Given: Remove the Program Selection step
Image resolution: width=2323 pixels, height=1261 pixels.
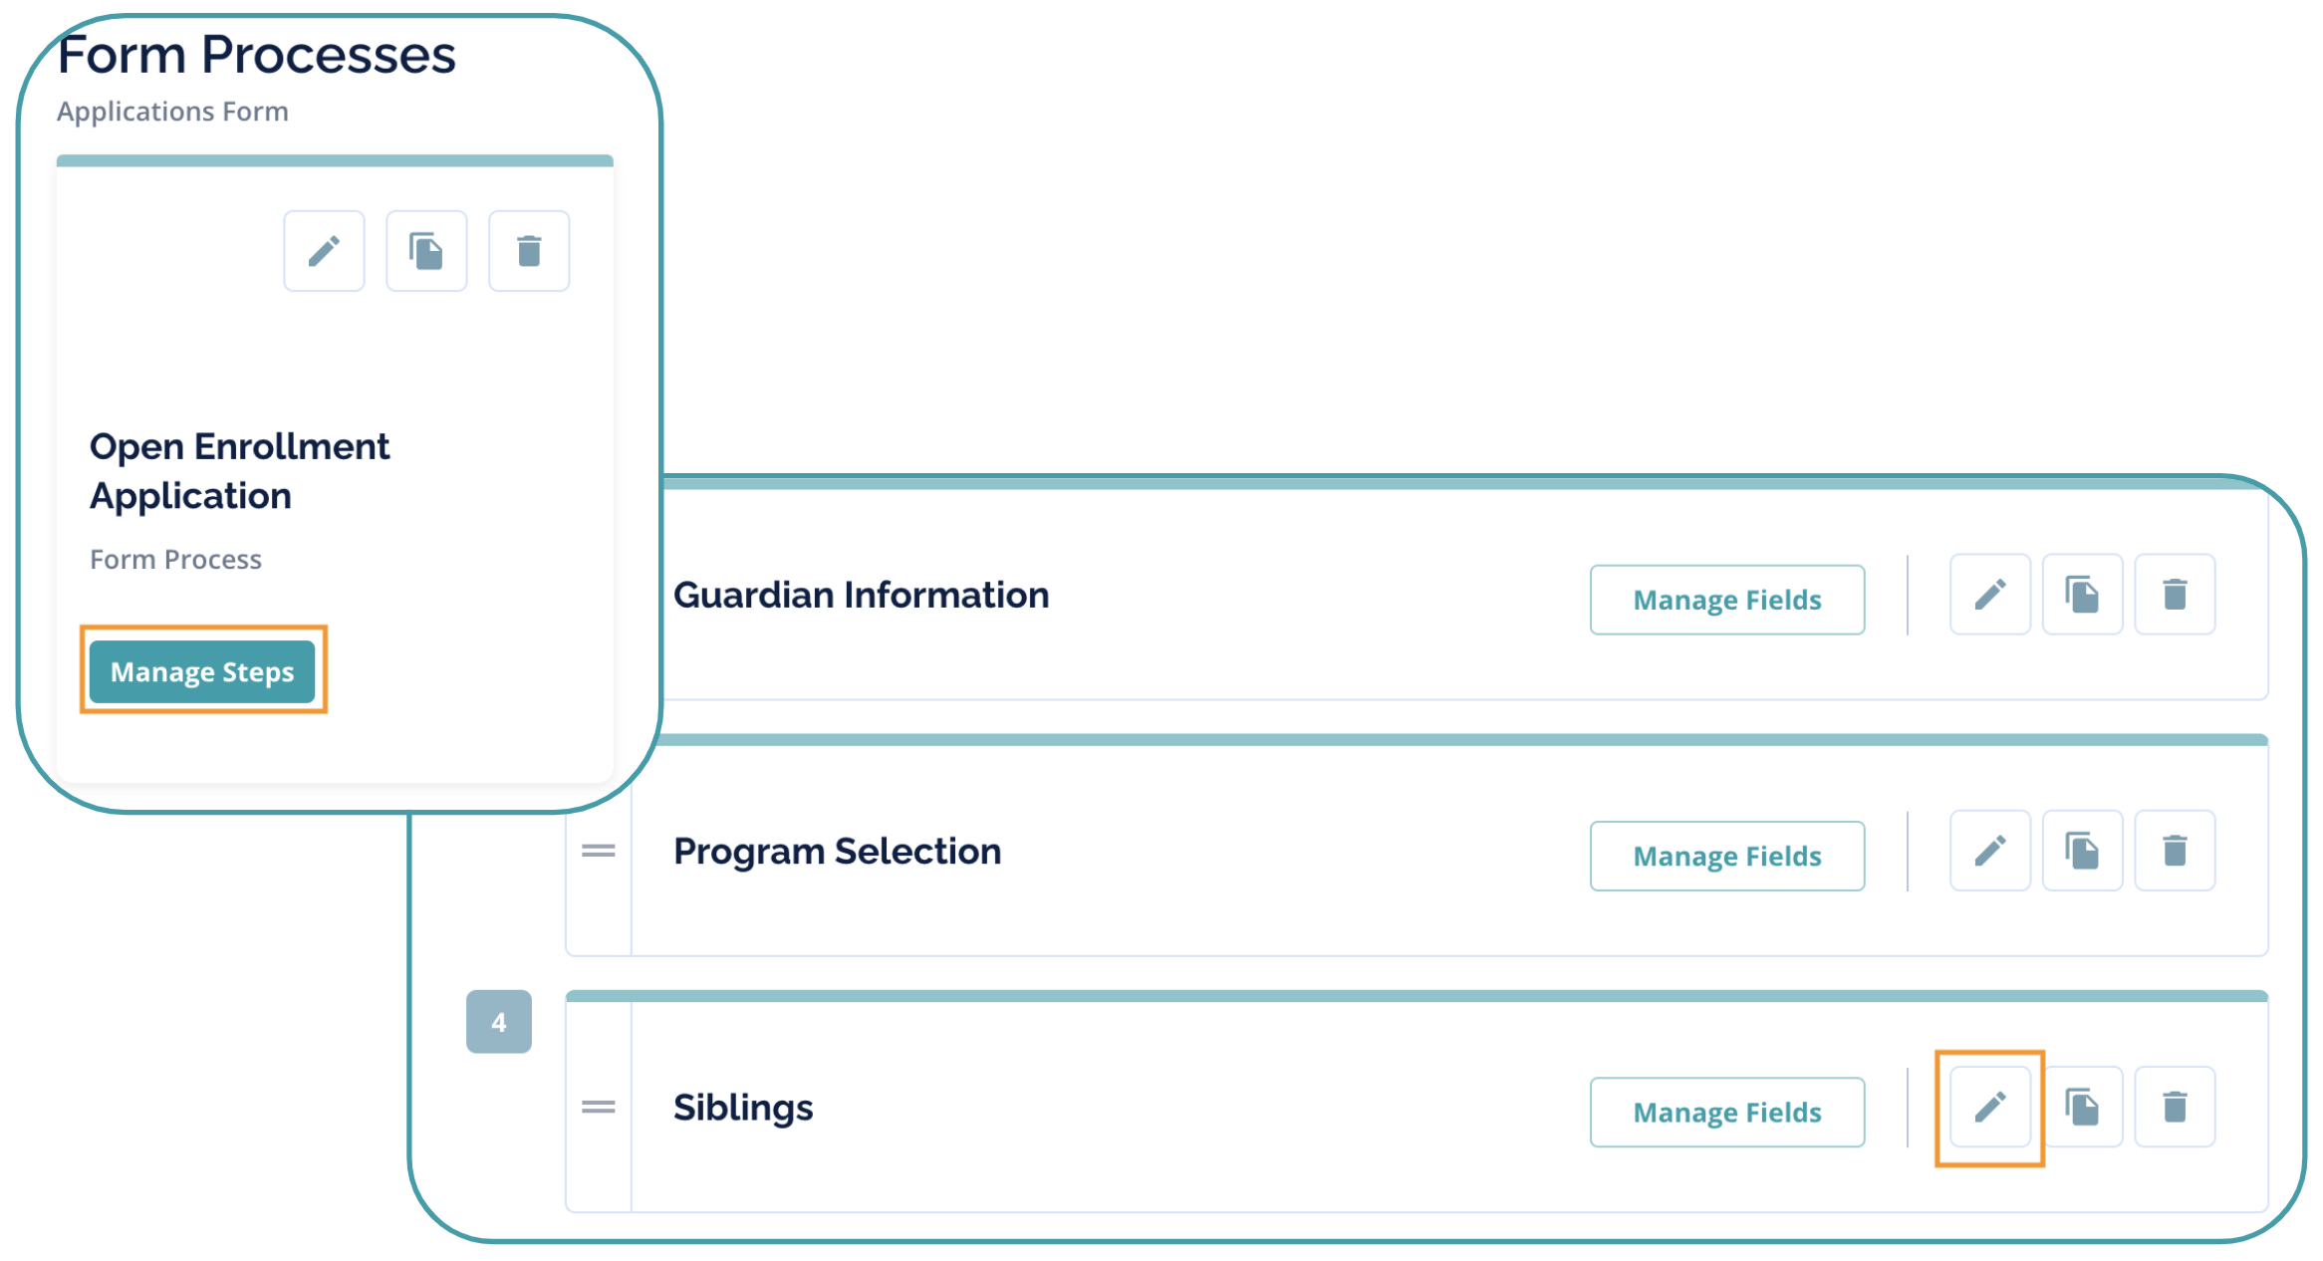Looking at the screenshot, I should 2175,851.
